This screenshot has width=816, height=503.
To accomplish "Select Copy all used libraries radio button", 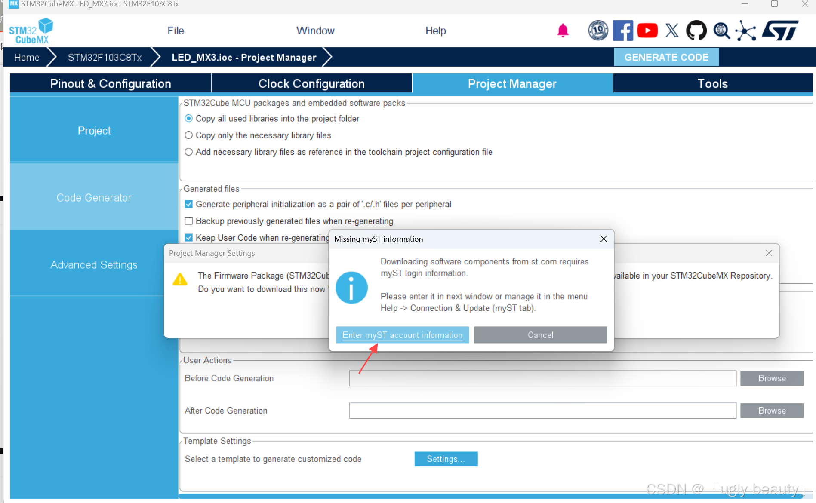I will pyautogui.click(x=188, y=118).
